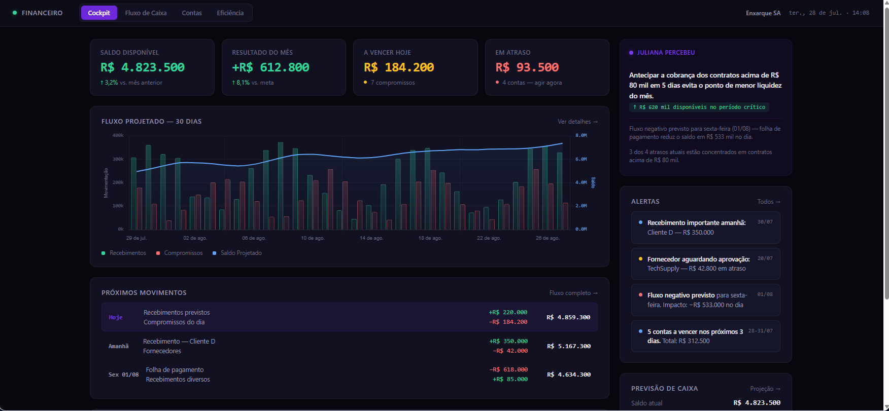Image resolution: width=889 pixels, height=411 pixels.
Task: Go to the Contas tab
Action: (192, 13)
